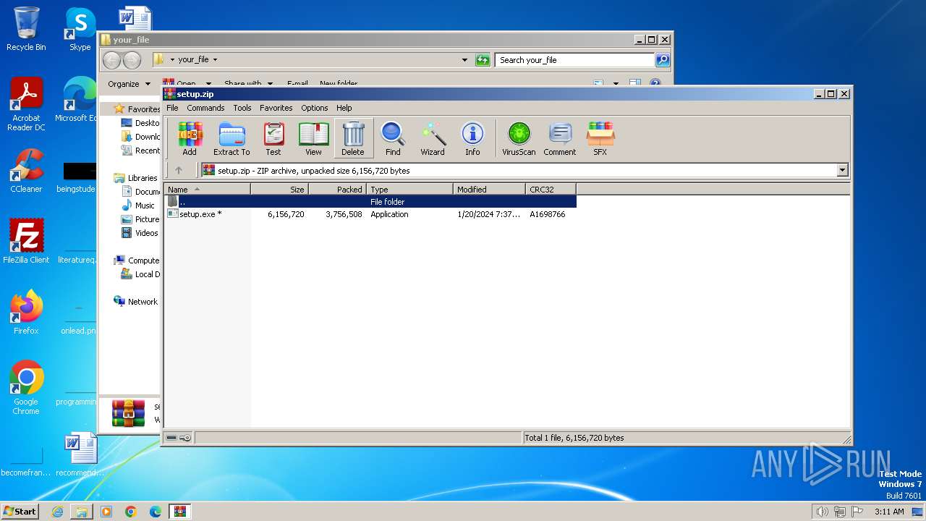Open Windows Explorer taskbar icon
Image resolution: width=926 pixels, height=521 pixels.
click(x=82, y=512)
